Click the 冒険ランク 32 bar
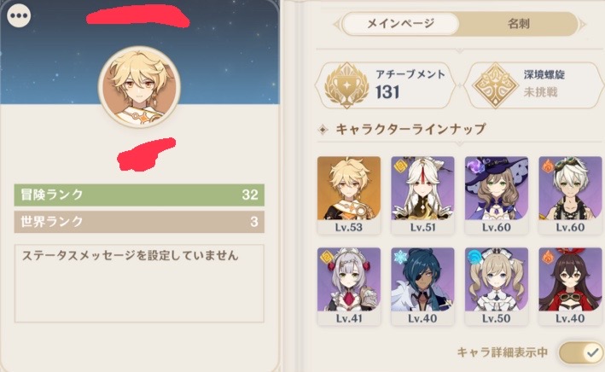The height and width of the screenshot is (372, 605). tap(139, 195)
